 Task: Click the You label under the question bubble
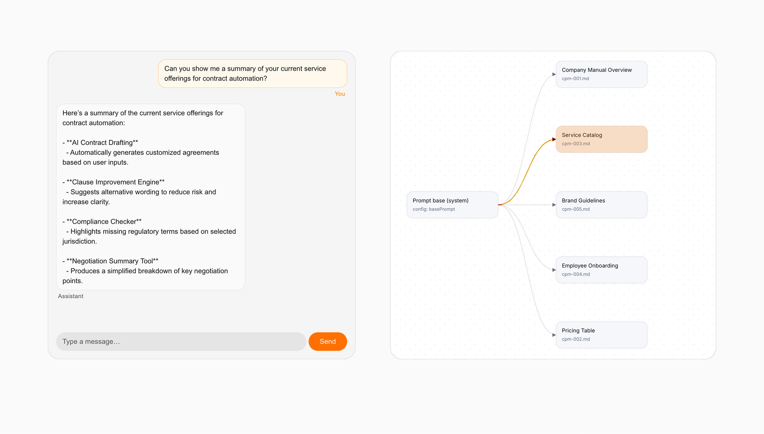[x=340, y=94]
